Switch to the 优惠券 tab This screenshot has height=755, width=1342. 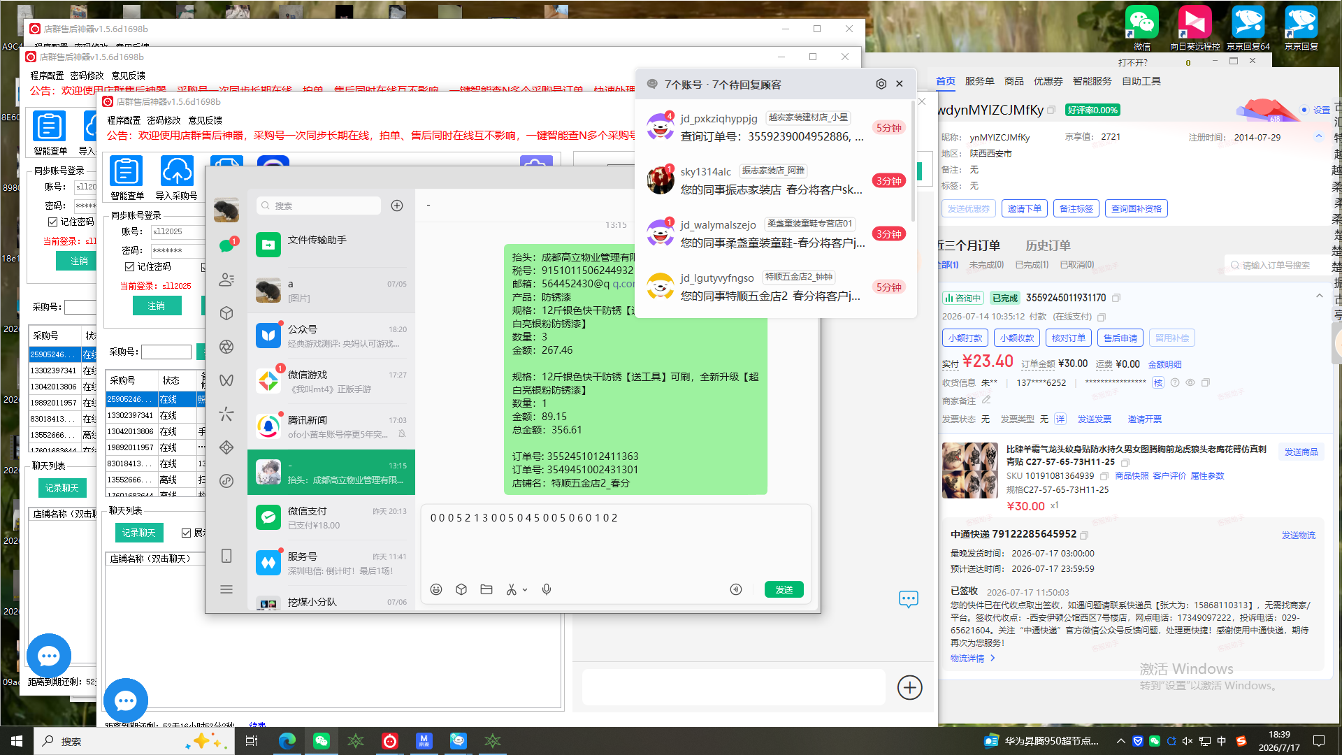click(x=1048, y=81)
